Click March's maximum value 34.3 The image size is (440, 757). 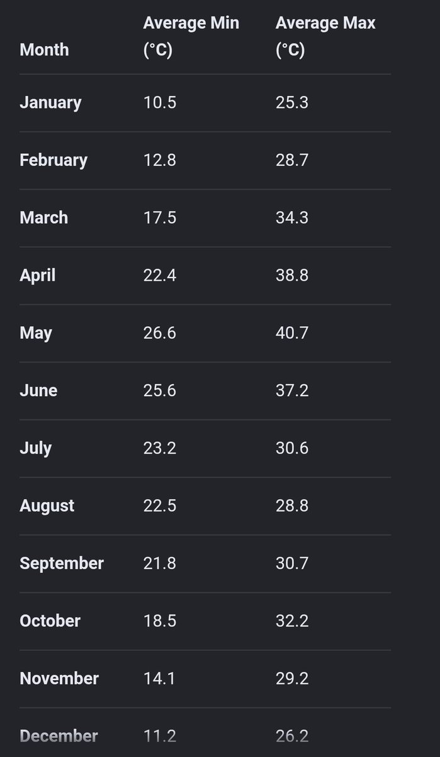291,218
